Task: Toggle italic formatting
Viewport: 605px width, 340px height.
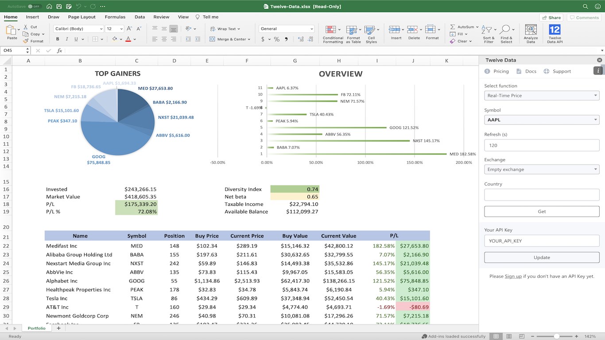Action: coord(68,39)
